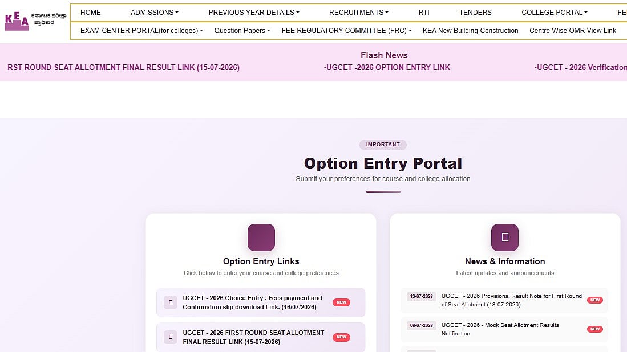
Task: Click the News & Information card icon
Action: pyautogui.click(x=505, y=238)
